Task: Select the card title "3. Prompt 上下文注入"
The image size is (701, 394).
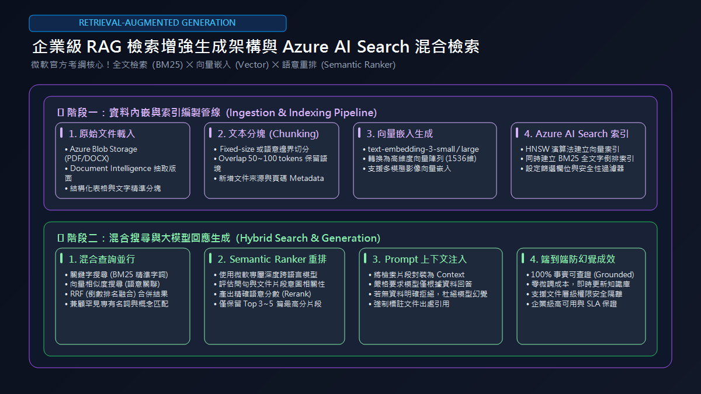Action: point(419,259)
